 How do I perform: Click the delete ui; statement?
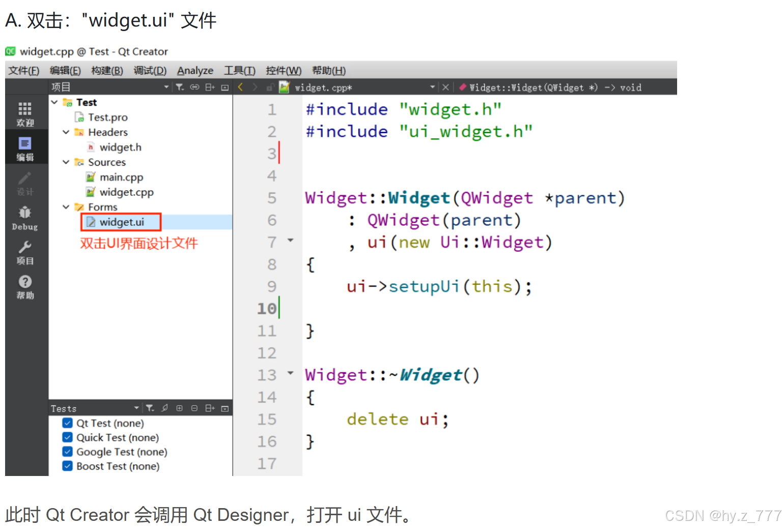[398, 419]
